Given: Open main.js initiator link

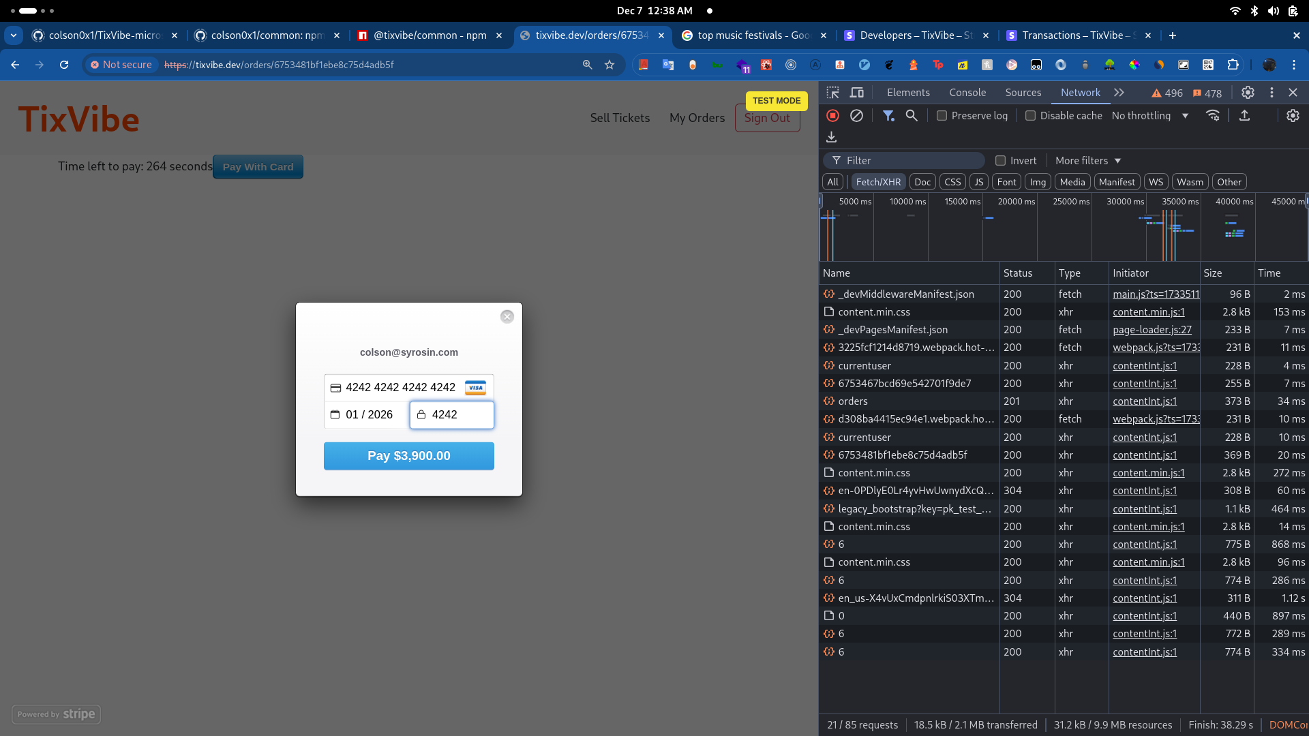Looking at the screenshot, I should pos(1156,294).
